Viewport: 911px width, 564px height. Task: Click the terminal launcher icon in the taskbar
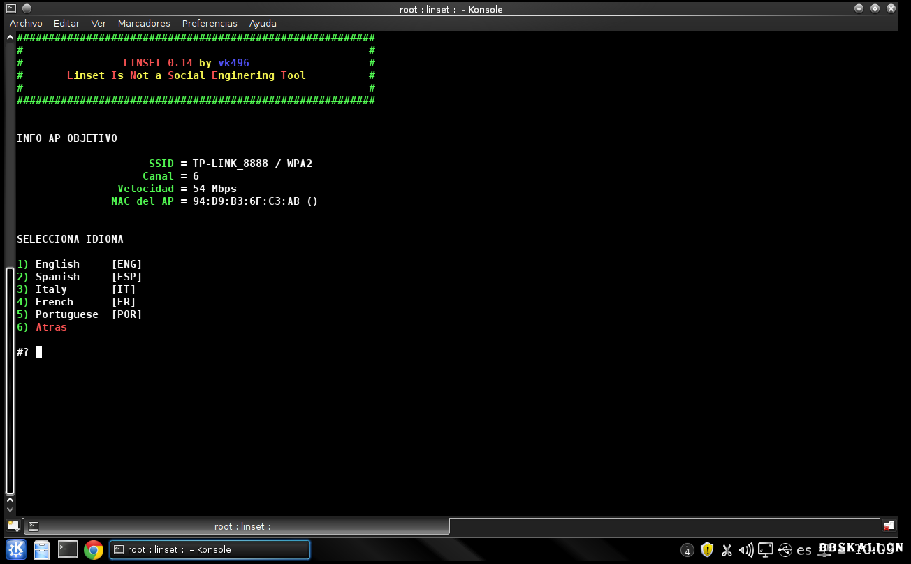68,550
